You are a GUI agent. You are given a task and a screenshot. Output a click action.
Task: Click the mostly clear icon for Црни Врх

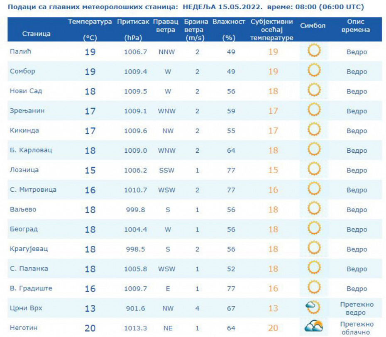[313, 307]
